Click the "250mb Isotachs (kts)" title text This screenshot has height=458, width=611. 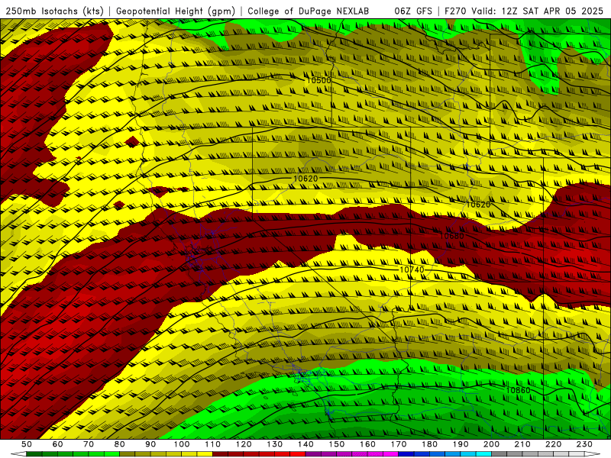tap(54, 11)
